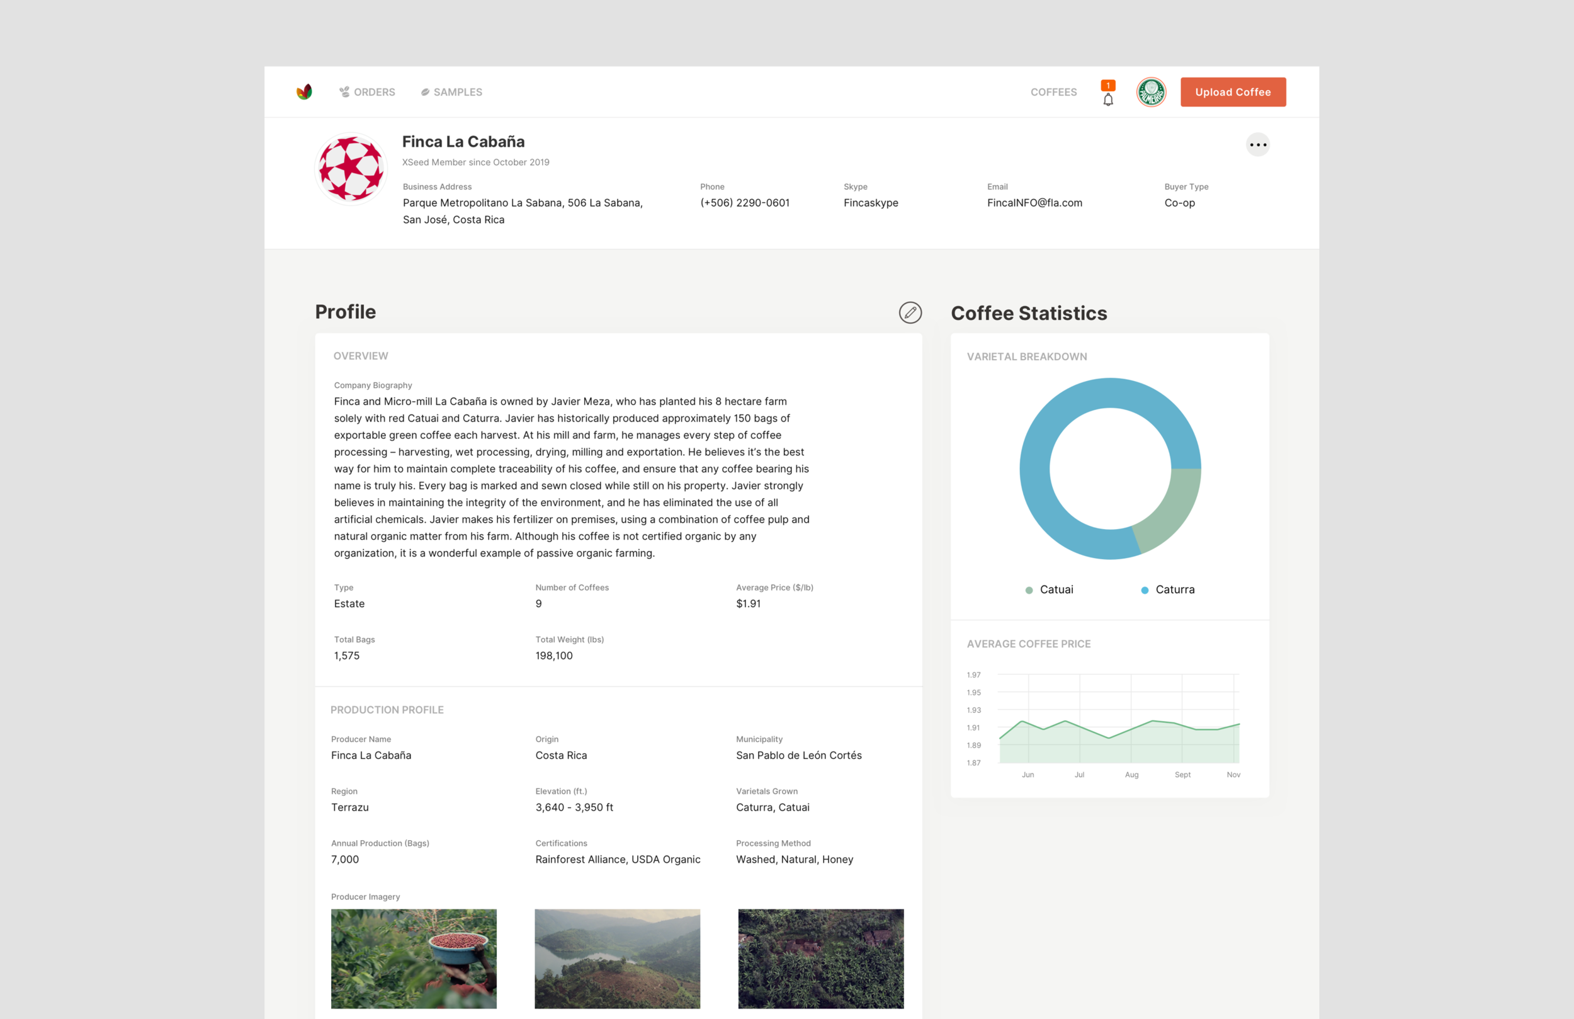
Task: Click the Caturra, Catuai varietals value
Action: [773, 807]
